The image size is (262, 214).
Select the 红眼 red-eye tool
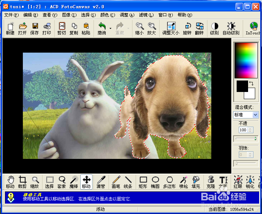click(238, 182)
